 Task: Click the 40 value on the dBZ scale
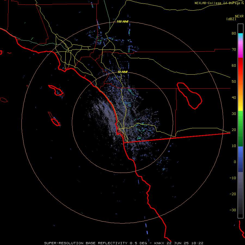click(x=234, y=98)
